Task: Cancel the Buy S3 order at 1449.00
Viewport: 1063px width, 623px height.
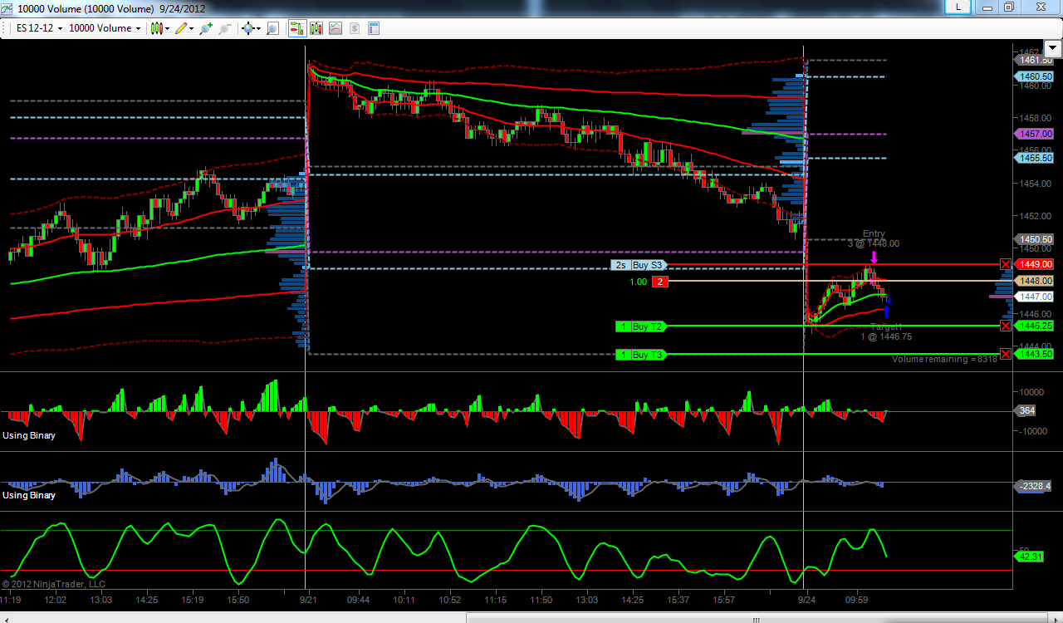Action: (x=1006, y=265)
